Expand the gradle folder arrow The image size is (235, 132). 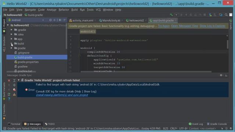11,48
